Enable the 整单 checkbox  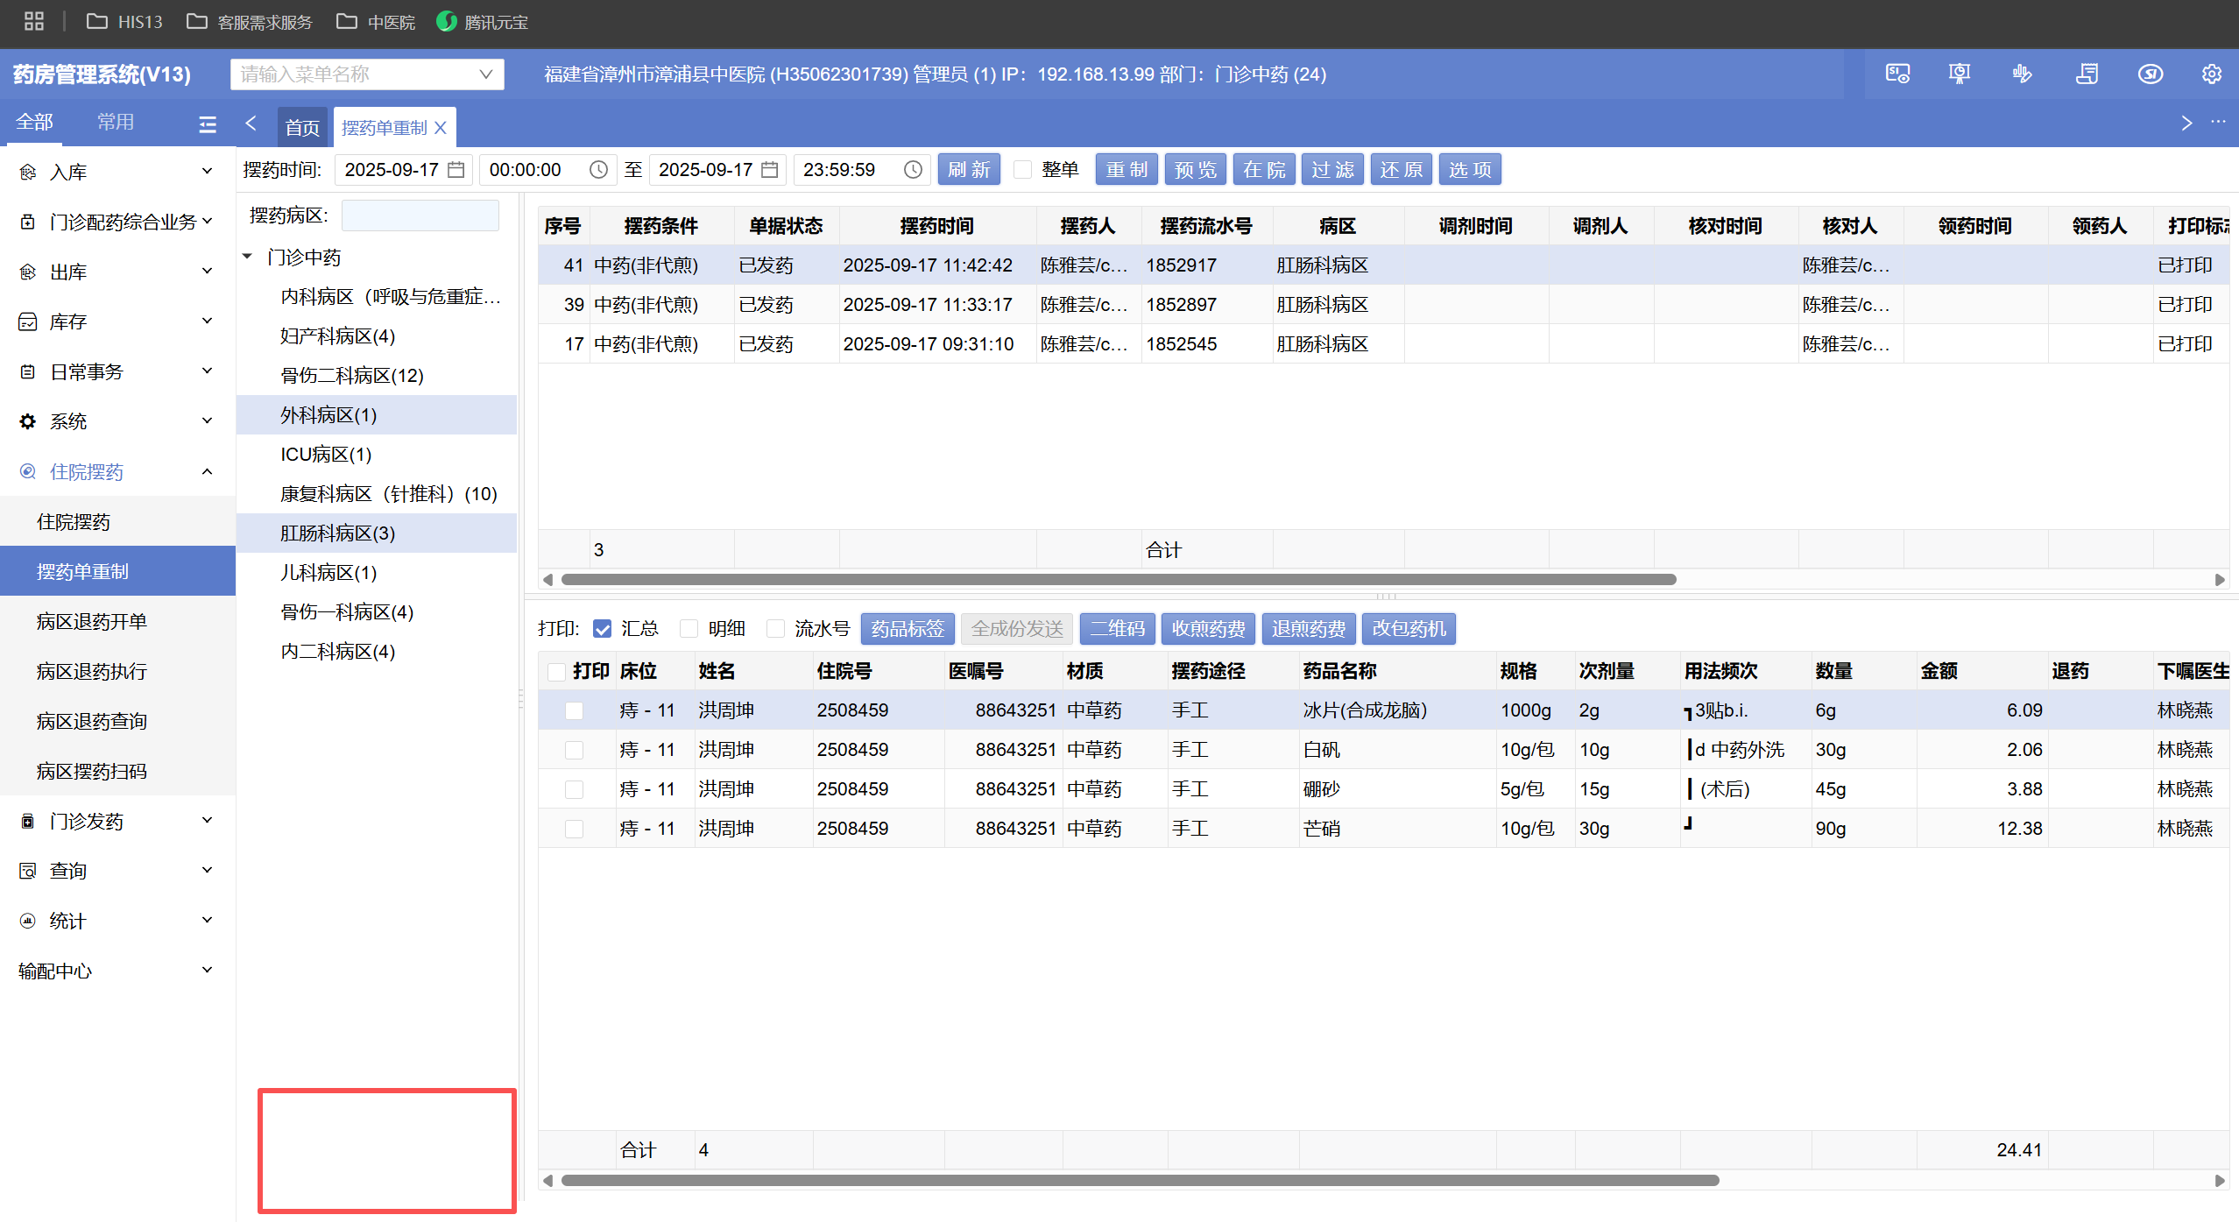tap(1022, 170)
